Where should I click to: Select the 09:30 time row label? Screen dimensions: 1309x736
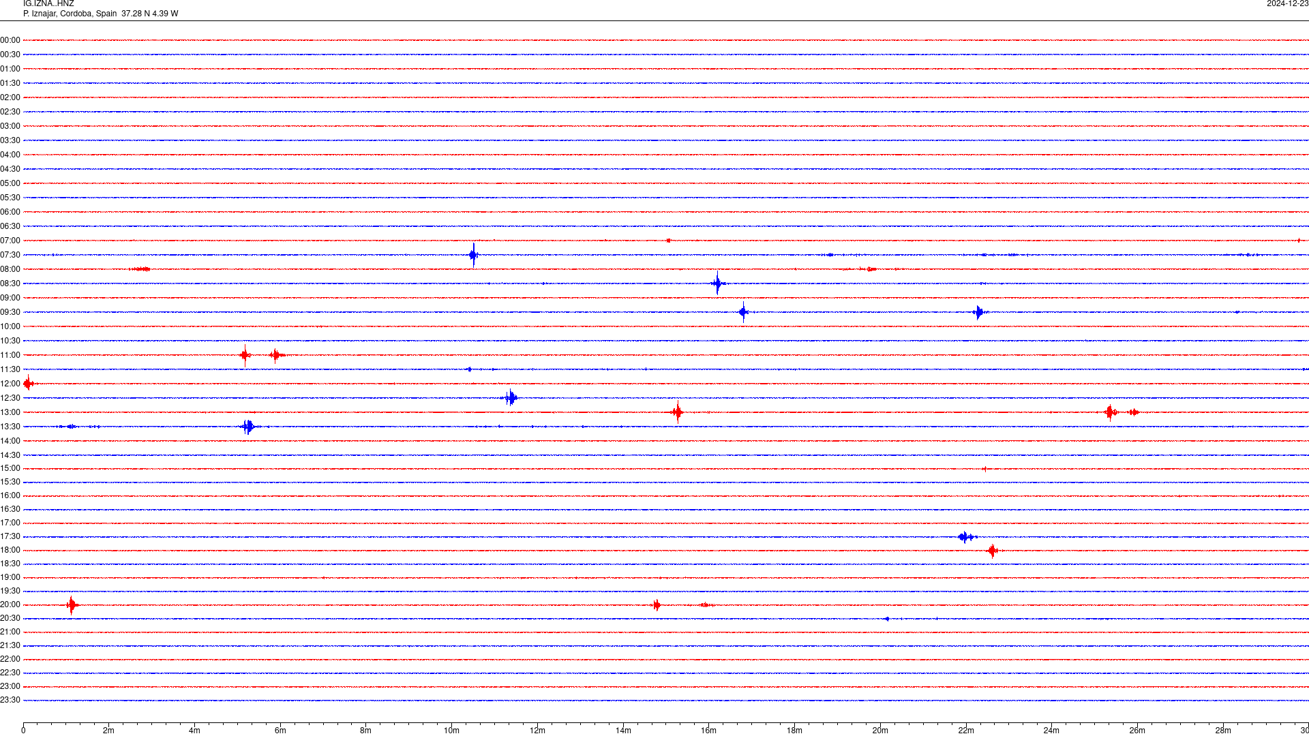coord(10,312)
